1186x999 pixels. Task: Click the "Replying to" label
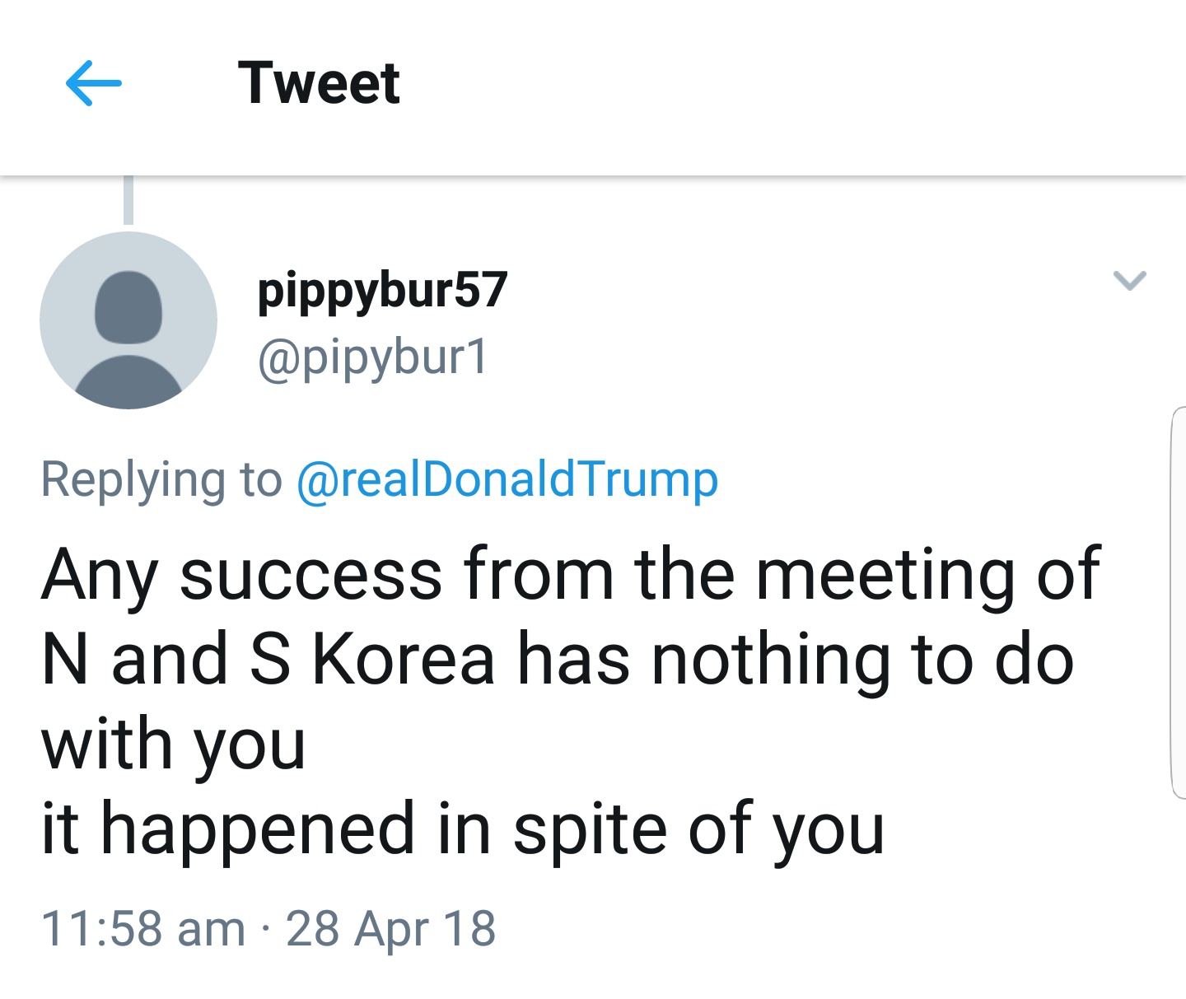[x=161, y=478]
